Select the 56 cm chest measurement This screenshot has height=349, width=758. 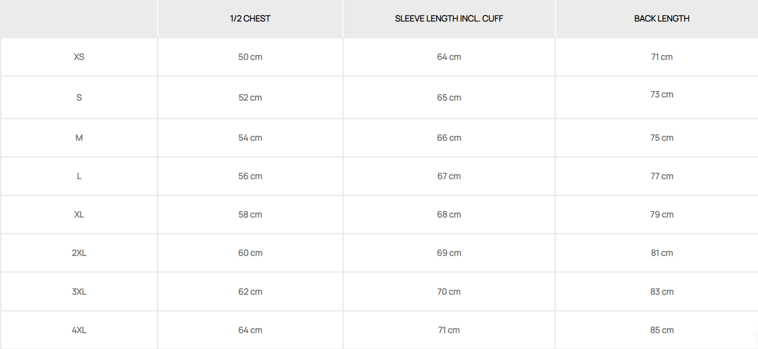click(250, 176)
